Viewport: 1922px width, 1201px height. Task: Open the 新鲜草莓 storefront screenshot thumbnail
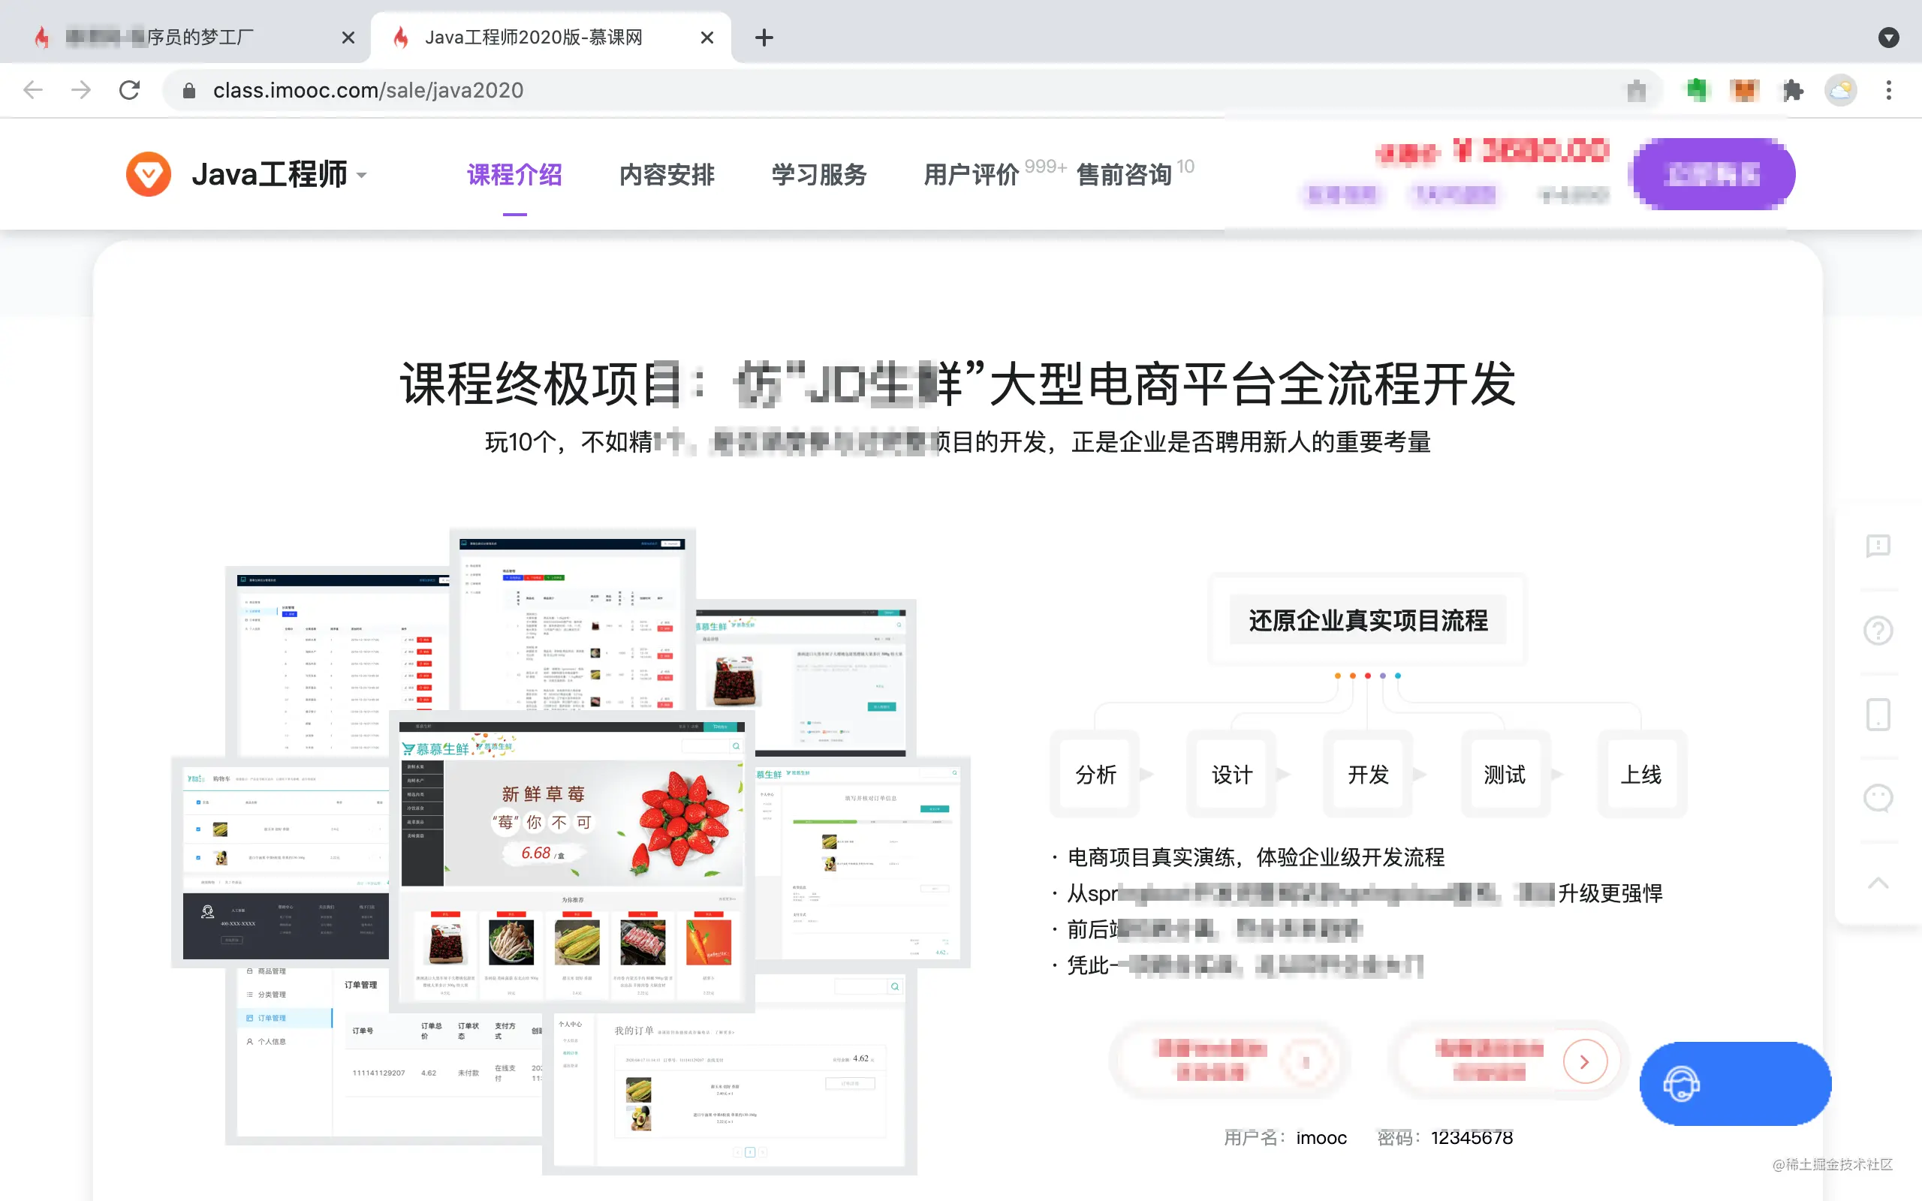click(x=572, y=862)
